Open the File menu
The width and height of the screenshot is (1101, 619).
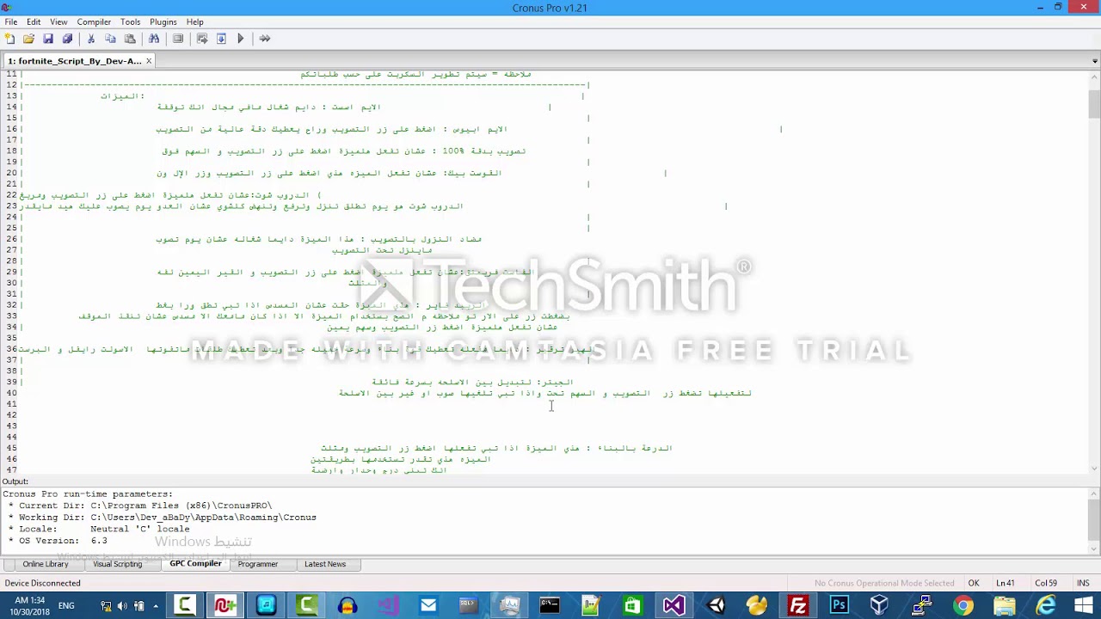tap(11, 21)
